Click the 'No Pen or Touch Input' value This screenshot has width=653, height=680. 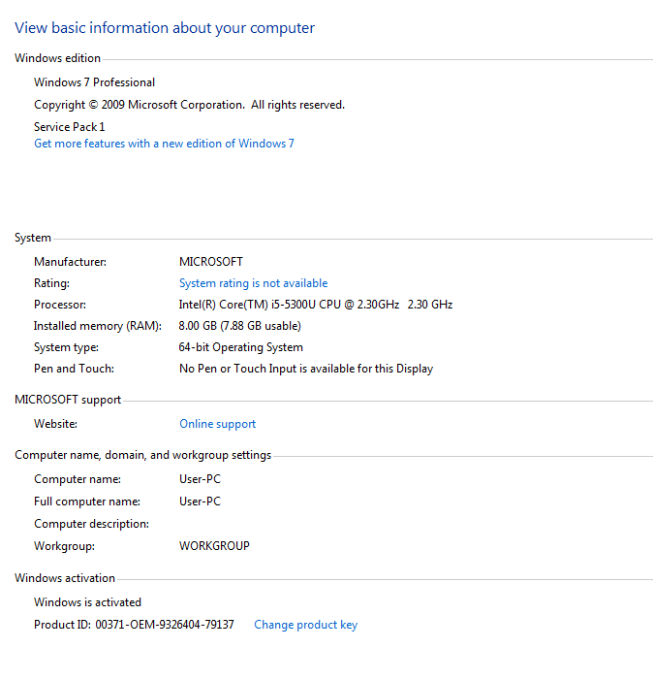(x=306, y=369)
